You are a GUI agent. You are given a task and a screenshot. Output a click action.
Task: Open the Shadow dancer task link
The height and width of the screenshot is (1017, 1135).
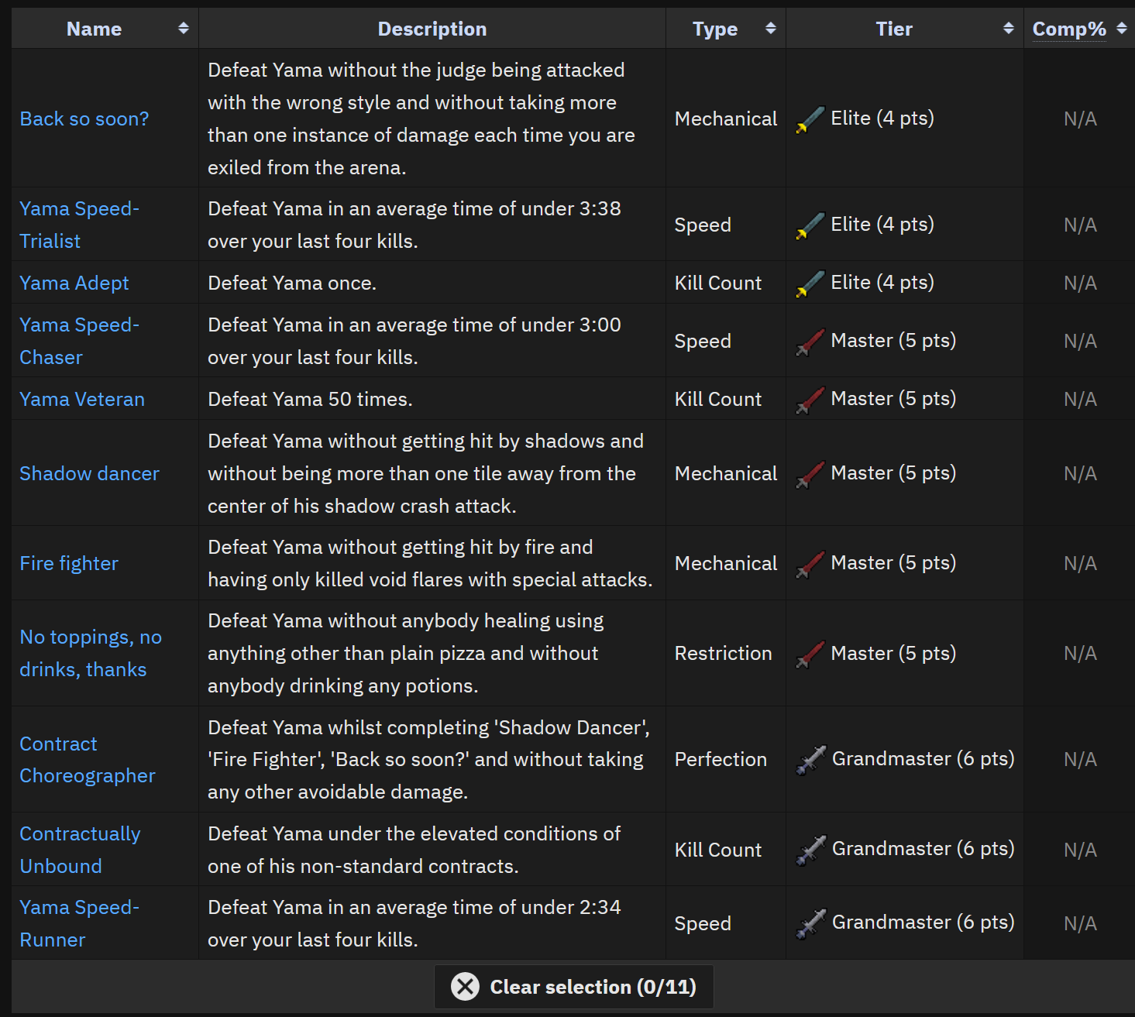(x=89, y=474)
